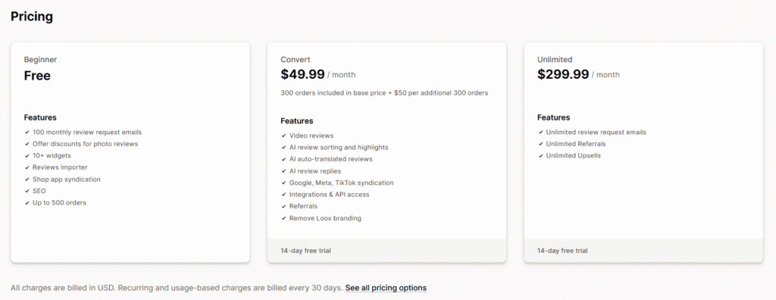Click the 'AI review replies' feature
Screen dimensions: 776x300
pos(314,170)
